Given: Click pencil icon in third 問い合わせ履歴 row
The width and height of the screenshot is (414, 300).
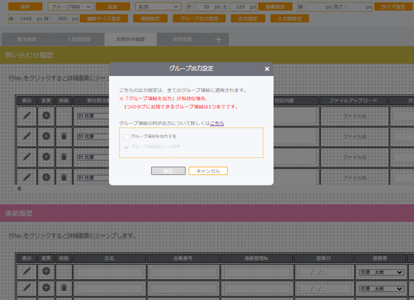Looking at the screenshot, I should [26, 156].
